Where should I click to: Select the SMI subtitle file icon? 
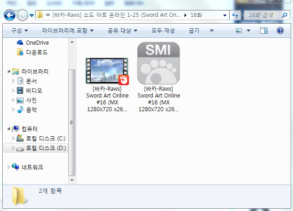click(159, 63)
